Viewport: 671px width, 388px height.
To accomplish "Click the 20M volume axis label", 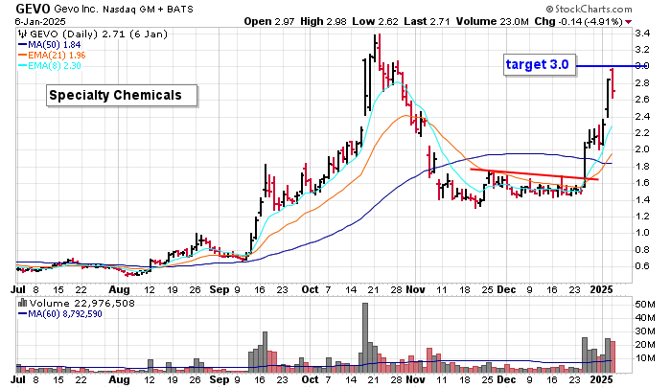I will pyautogui.click(x=645, y=344).
